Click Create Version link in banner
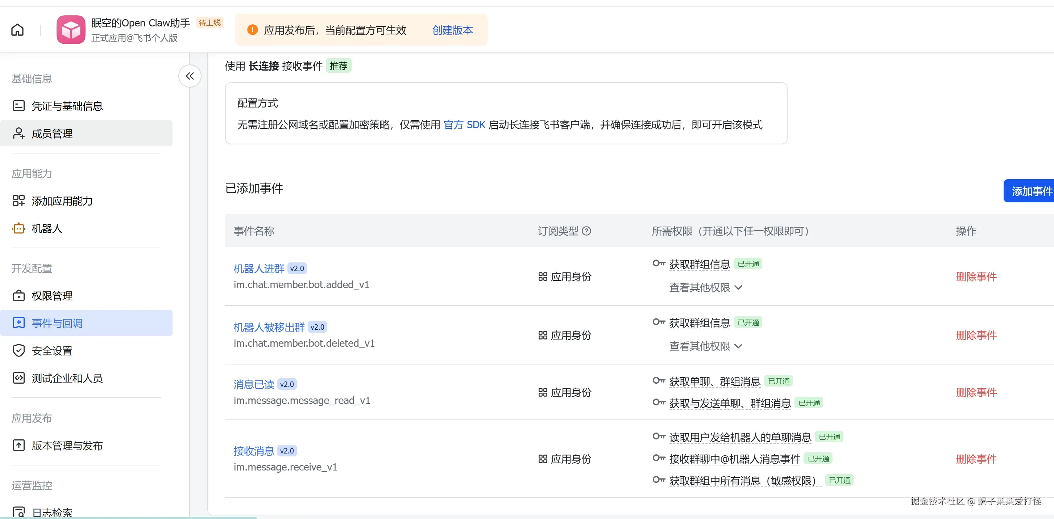 click(452, 30)
